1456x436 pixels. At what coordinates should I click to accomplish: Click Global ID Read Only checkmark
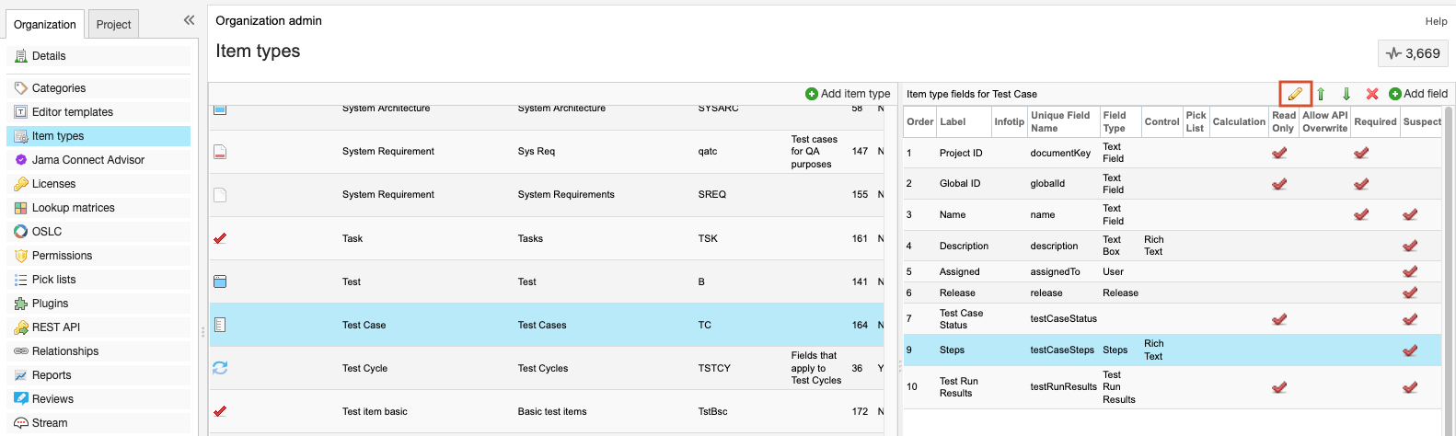click(1279, 184)
